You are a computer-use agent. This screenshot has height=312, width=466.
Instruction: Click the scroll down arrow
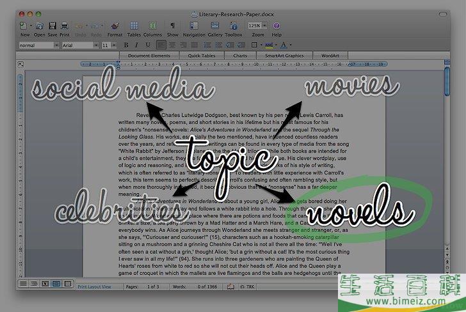pos(447,255)
